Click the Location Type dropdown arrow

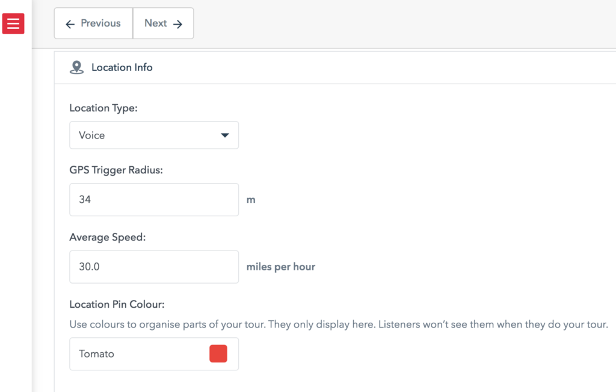click(225, 135)
